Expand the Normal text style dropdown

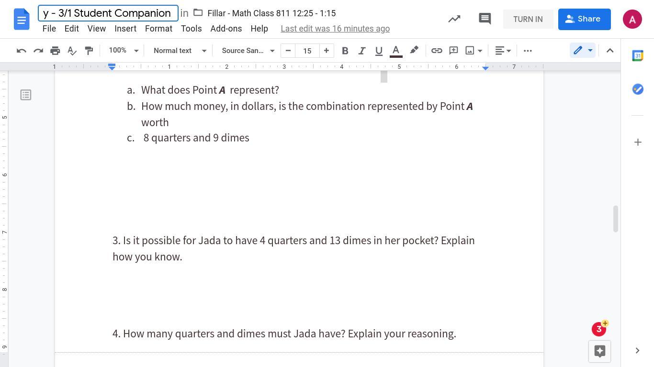(x=180, y=51)
